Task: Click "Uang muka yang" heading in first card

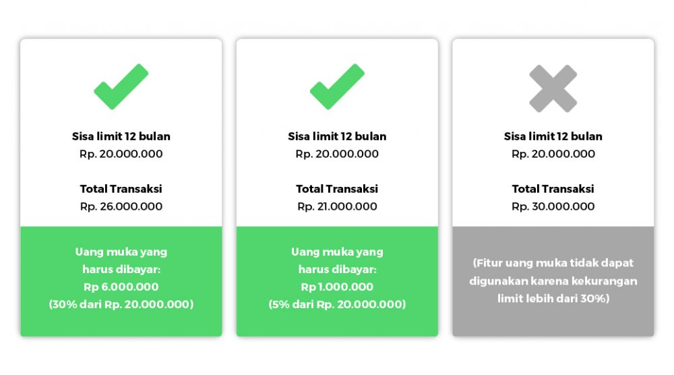Action: [121, 252]
